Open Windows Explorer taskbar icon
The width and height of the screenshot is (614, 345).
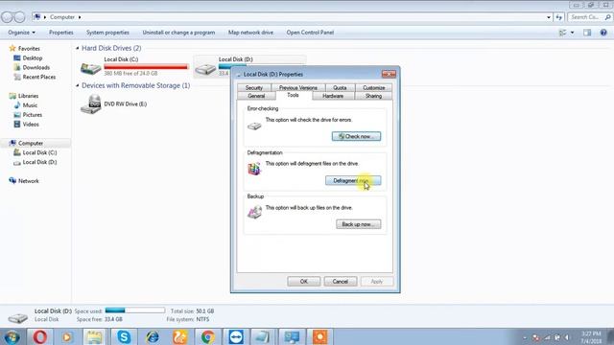tap(94, 336)
